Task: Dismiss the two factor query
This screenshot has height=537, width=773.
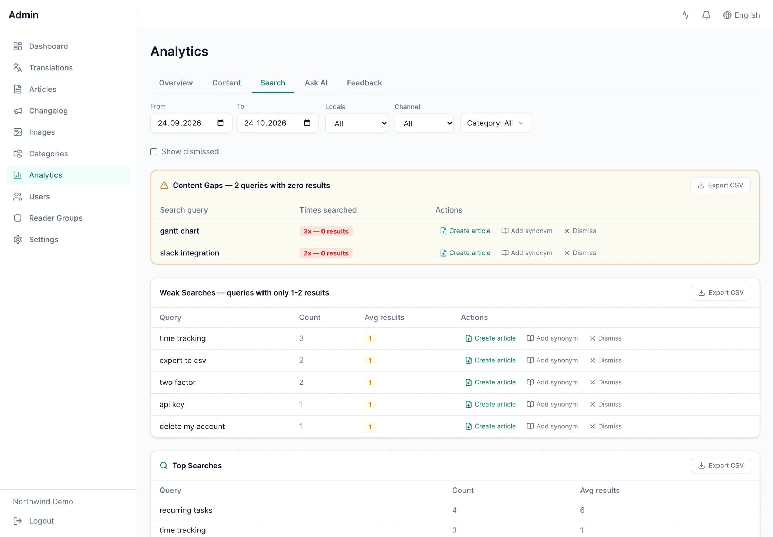Action: [x=605, y=382]
